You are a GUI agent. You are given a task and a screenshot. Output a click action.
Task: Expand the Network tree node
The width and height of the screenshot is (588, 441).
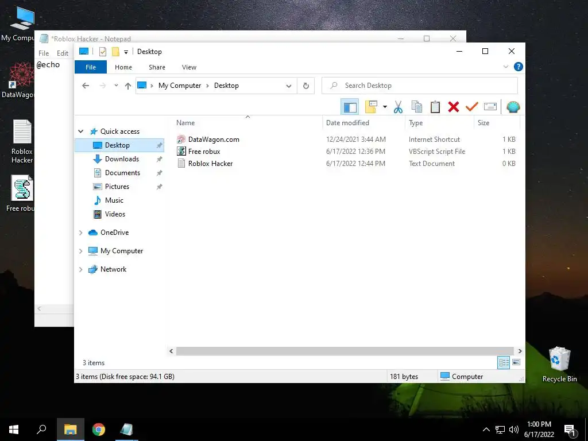80,269
